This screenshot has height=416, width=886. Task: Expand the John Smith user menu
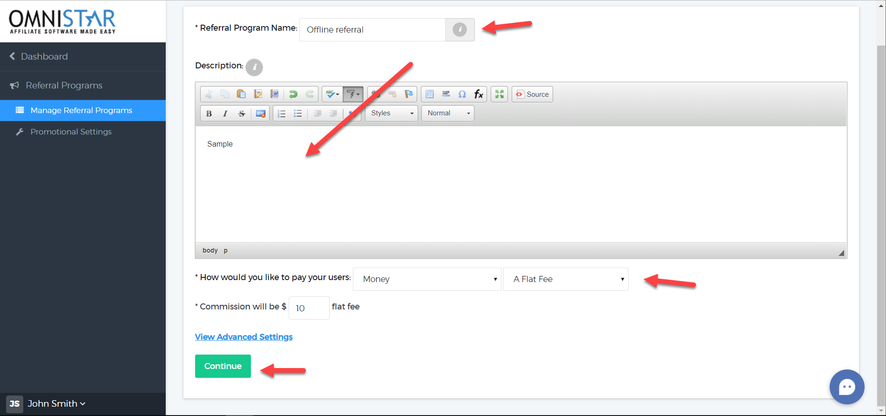click(x=56, y=404)
